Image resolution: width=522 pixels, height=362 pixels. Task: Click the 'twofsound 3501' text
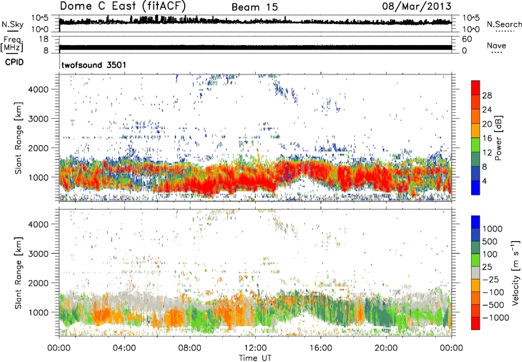[94, 65]
